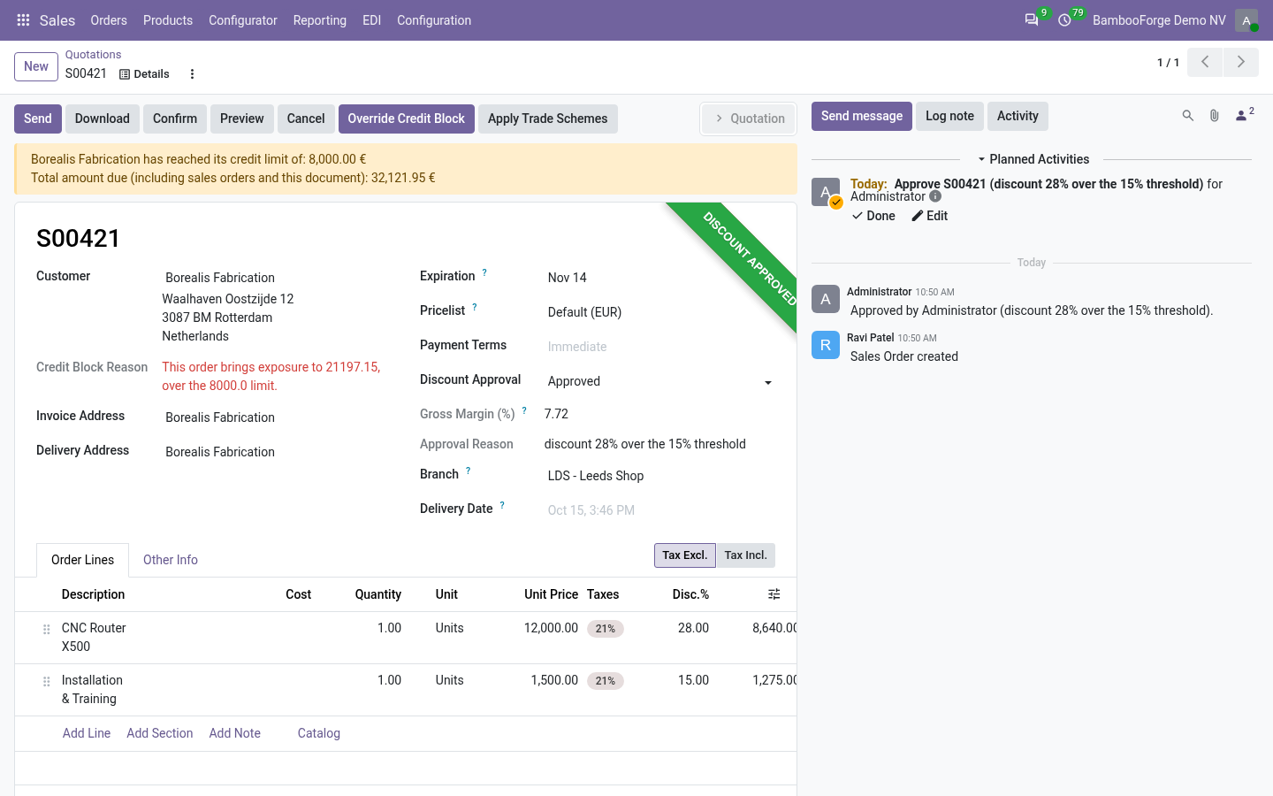Switch prices to Tax Excl.
The height and width of the screenshot is (796, 1273).
(x=685, y=555)
